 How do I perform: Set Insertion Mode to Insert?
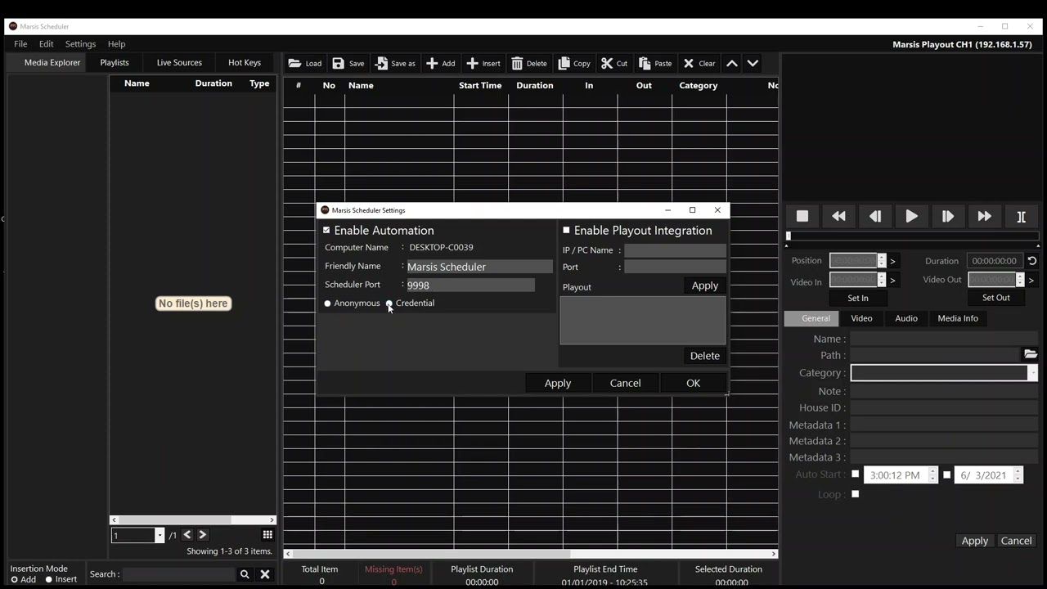tap(49, 579)
